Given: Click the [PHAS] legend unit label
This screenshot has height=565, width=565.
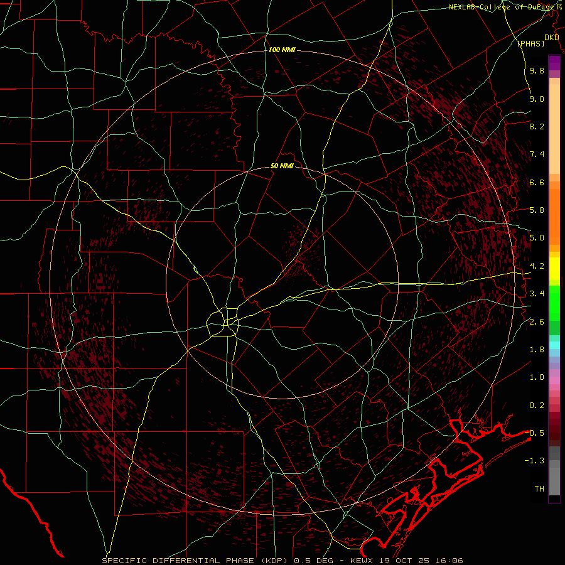Looking at the screenshot, I should click(x=530, y=43).
